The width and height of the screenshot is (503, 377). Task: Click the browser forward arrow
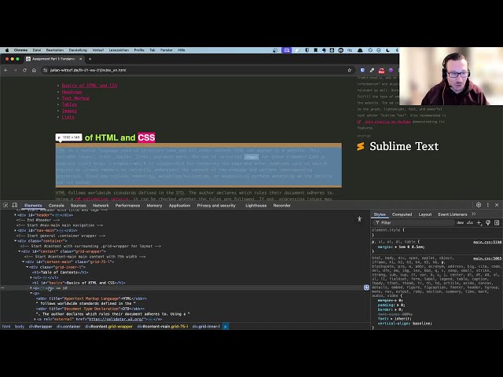(15, 70)
